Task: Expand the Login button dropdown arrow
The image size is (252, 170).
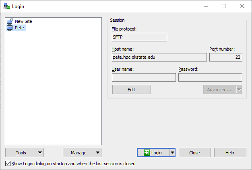Action: click(x=172, y=153)
